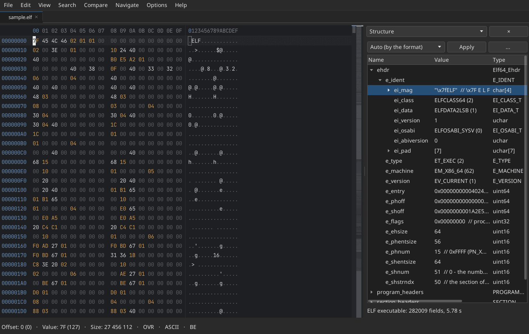Open the Navigate menu
Image resolution: width=529 pixels, height=334 pixels.
(127, 5)
